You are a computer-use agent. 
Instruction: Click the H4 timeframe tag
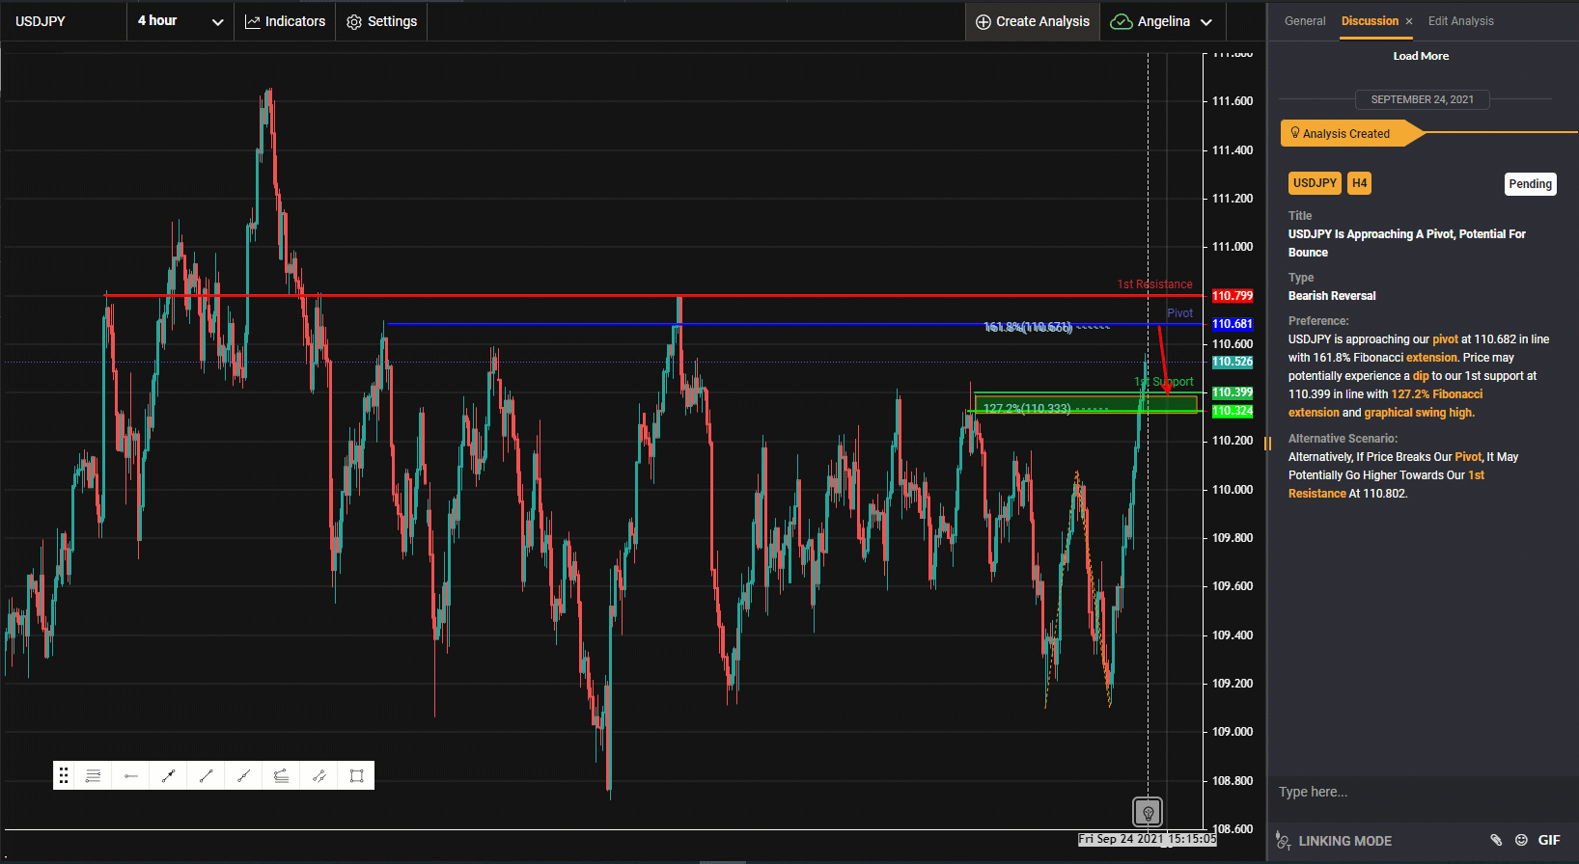coord(1359,183)
